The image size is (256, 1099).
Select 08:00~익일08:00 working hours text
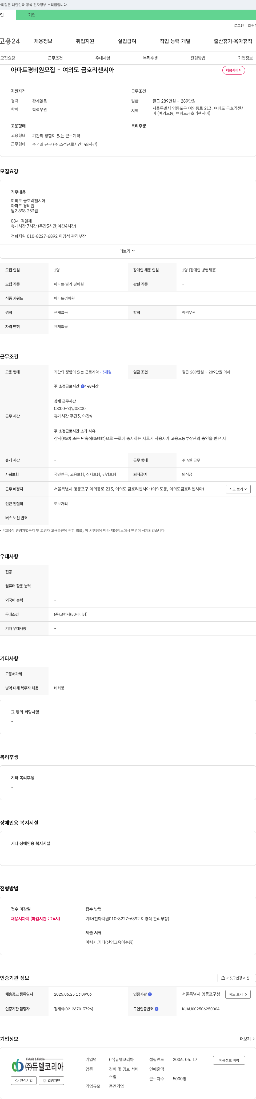[69, 408]
